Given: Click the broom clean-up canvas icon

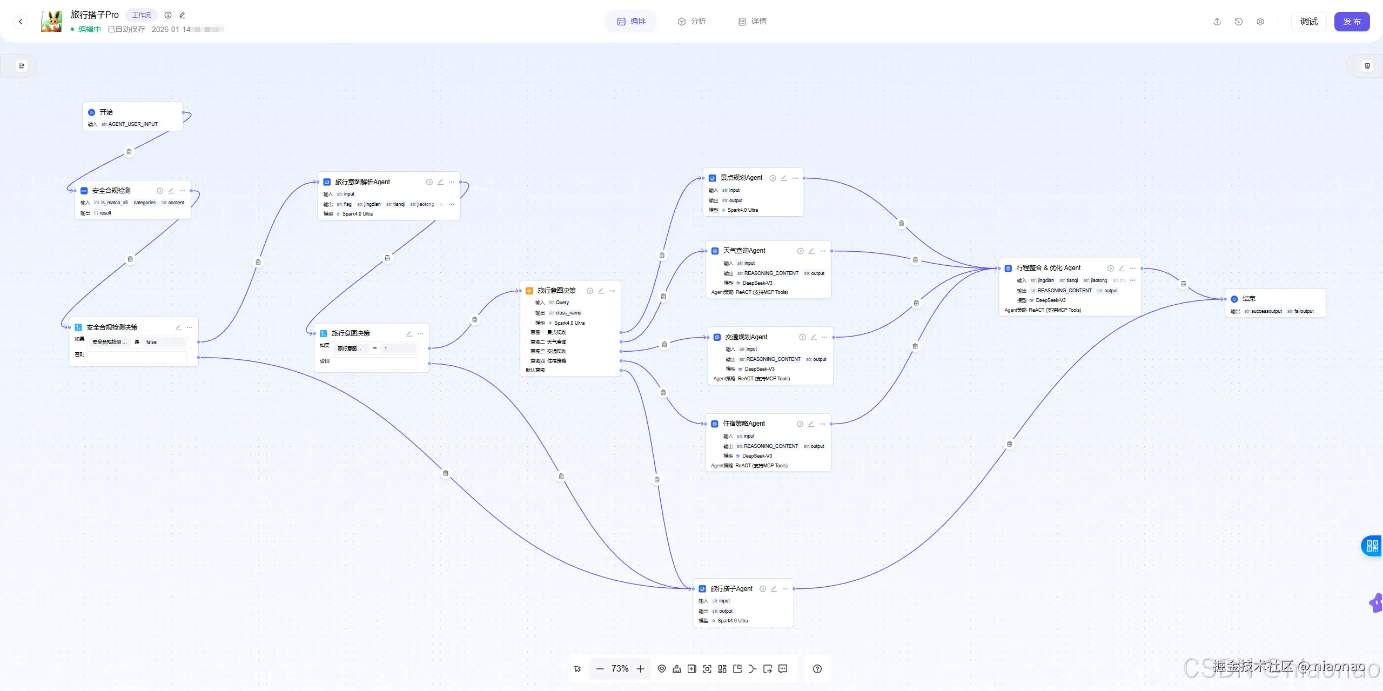Looking at the screenshot, I should (x=677, y=669).
